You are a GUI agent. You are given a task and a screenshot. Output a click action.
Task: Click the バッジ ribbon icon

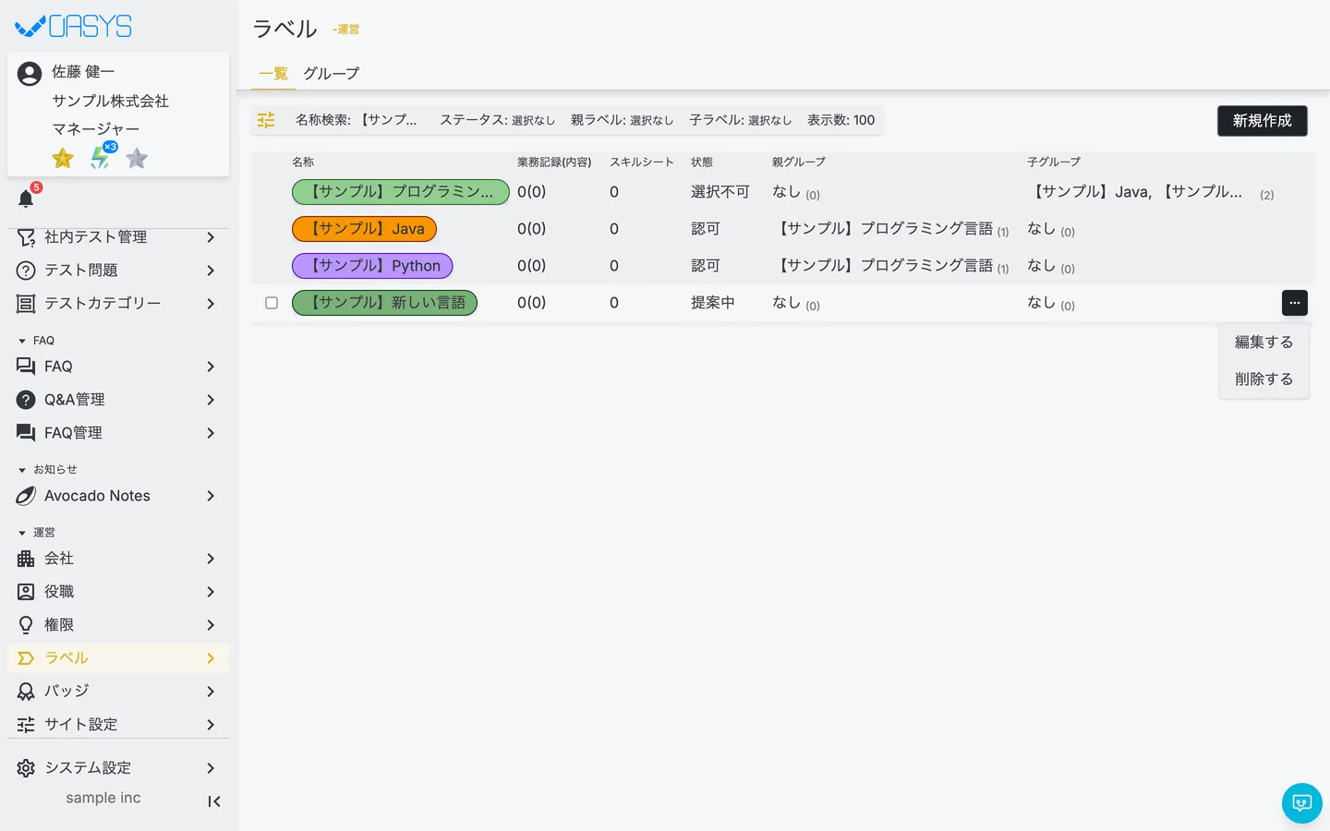click(x=26, y=692)
